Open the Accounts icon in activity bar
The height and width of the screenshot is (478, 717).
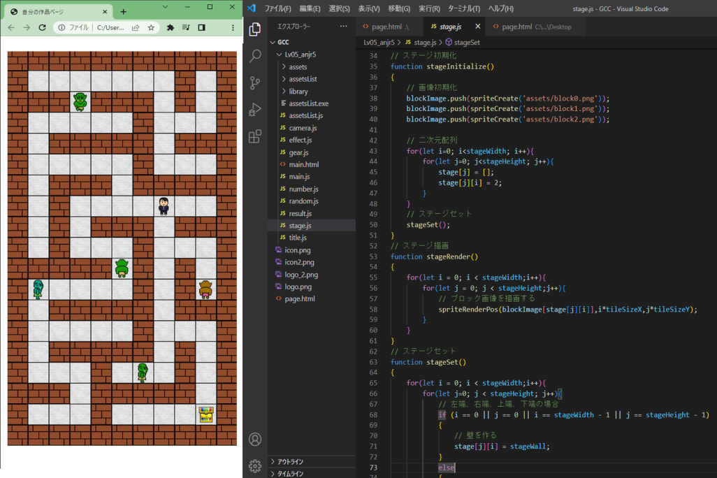coord(254,439)
